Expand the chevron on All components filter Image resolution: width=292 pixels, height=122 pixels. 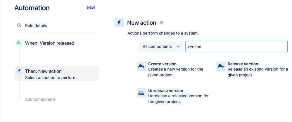pos(178,46)
